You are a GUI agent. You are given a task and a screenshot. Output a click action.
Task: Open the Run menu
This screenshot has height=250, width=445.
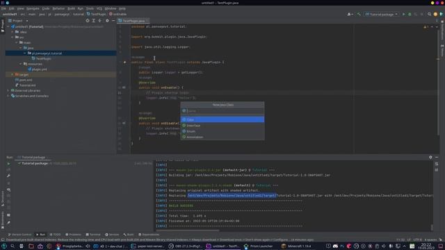(x=81, y=8)
